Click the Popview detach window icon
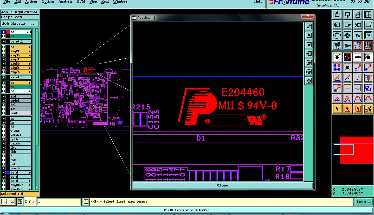Viewport: 374px width, 215px height. pyautogui.click(x=309, y=26)
